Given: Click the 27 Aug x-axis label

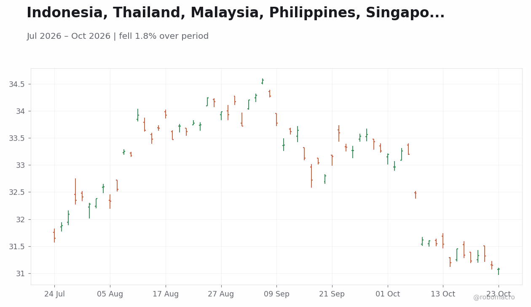Looking at the screenshot, I should pyautogui.click(x=221, y=294).
